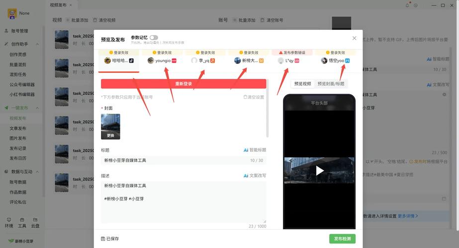Click the green 发布检测 button
The image size is (459, 248).
[342, 239]
